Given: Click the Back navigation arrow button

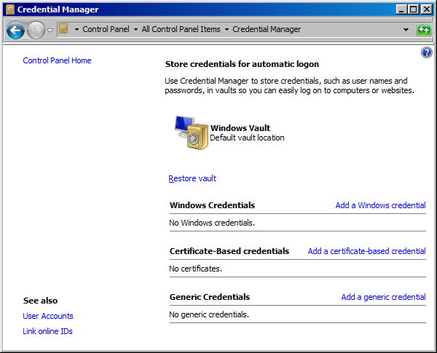Looking at the screenshot, I should [x=15, y=30].
